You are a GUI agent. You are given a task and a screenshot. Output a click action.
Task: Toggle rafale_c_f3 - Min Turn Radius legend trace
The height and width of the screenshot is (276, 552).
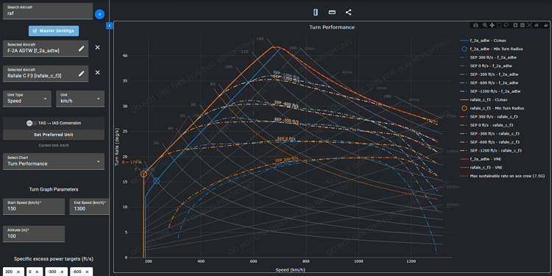[x=492, y=108]
